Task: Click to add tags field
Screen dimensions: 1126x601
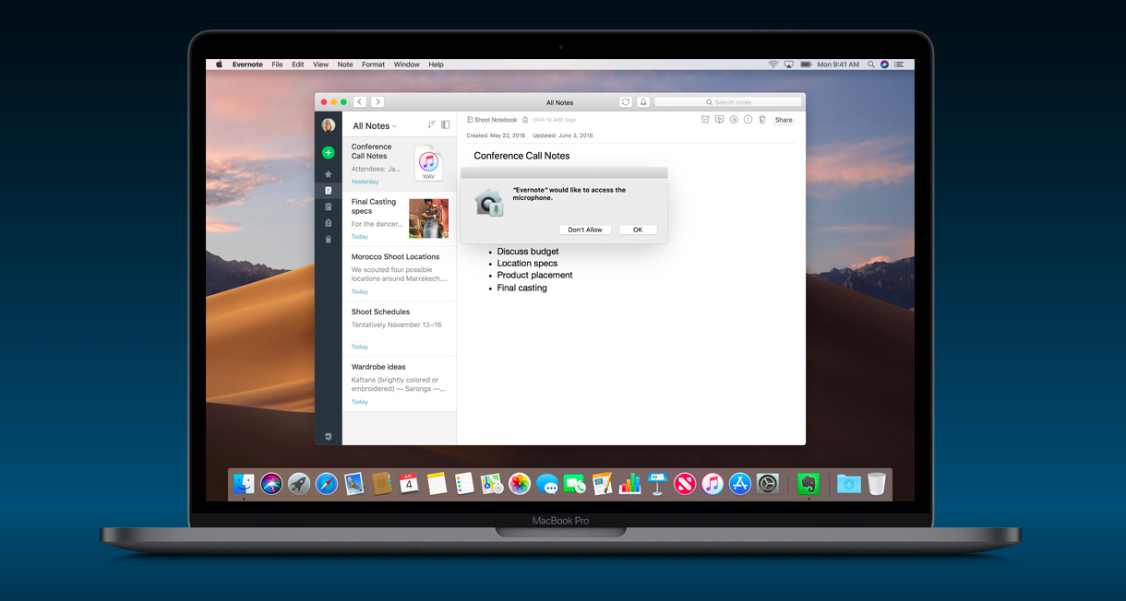Action: click(x=553, y=120)
